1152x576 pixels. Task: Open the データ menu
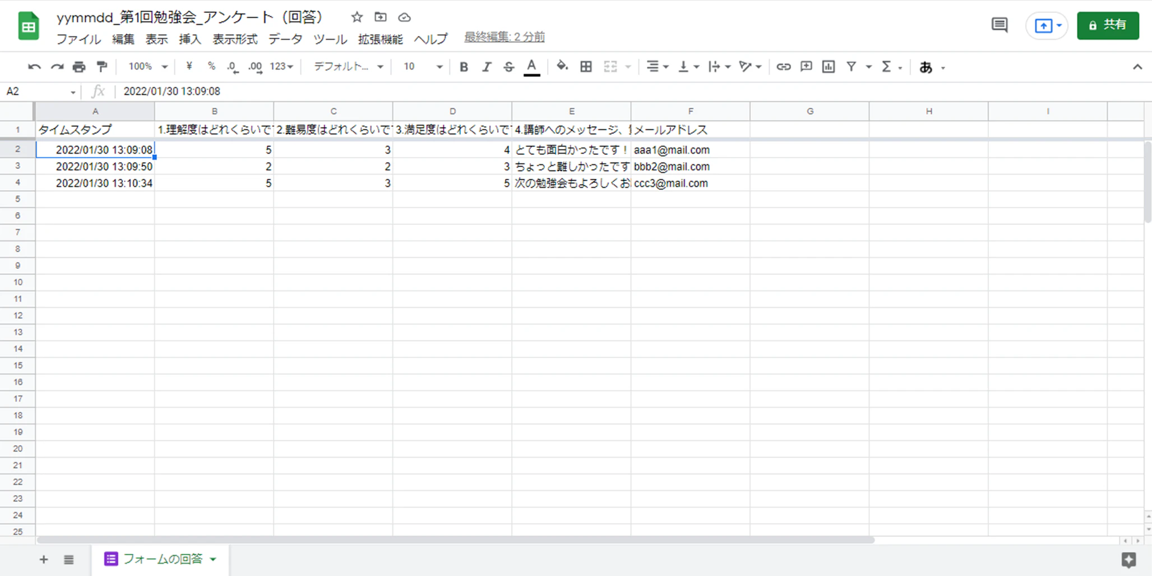[285, 39]
